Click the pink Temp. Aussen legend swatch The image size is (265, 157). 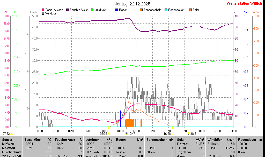(43, 10)
